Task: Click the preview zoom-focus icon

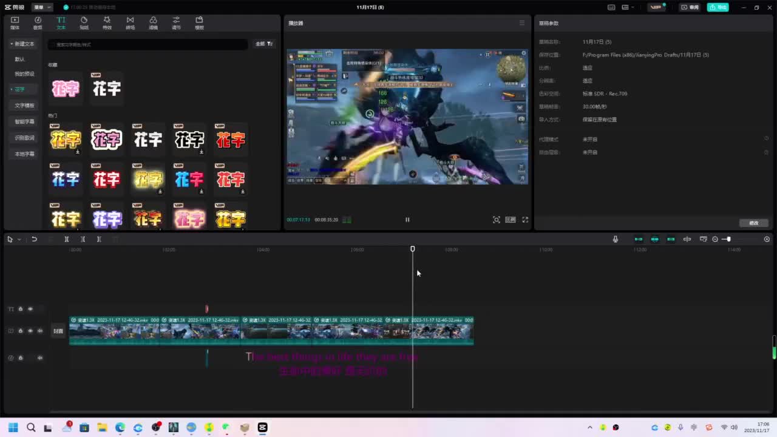Action: point(496,220)
